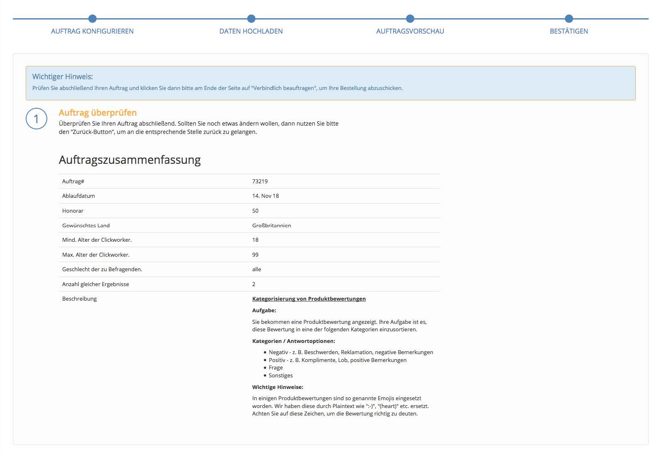This screenshot has width=659, height=452.
Task: Open the Daten hochladen step
Action: [251, 31]
